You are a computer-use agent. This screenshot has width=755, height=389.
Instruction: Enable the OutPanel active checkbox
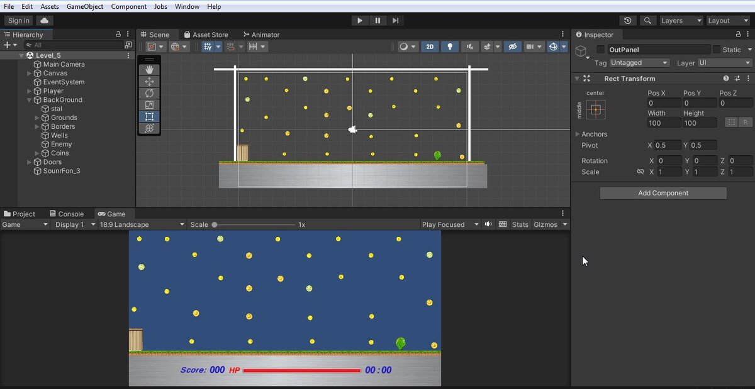(600, 50)
